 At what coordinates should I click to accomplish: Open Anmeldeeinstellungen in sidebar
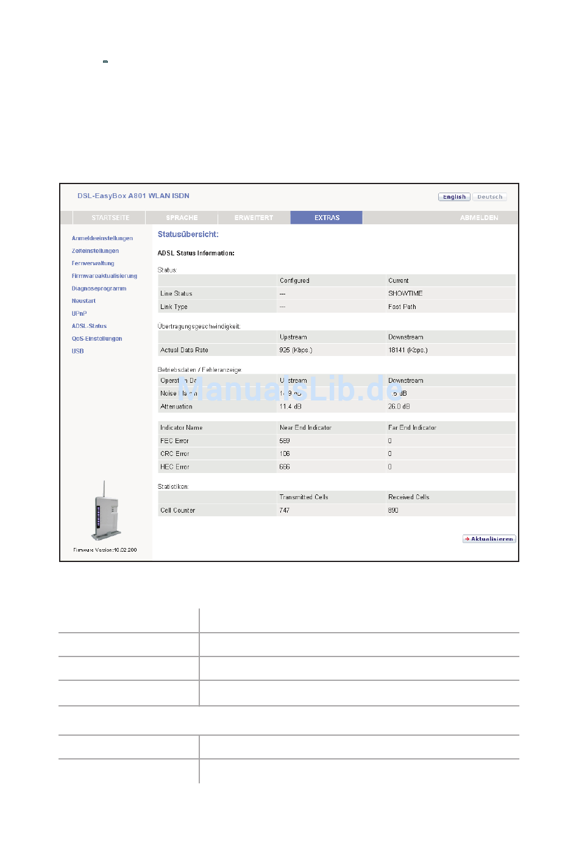pyautogui.click(x=102, y=238)
